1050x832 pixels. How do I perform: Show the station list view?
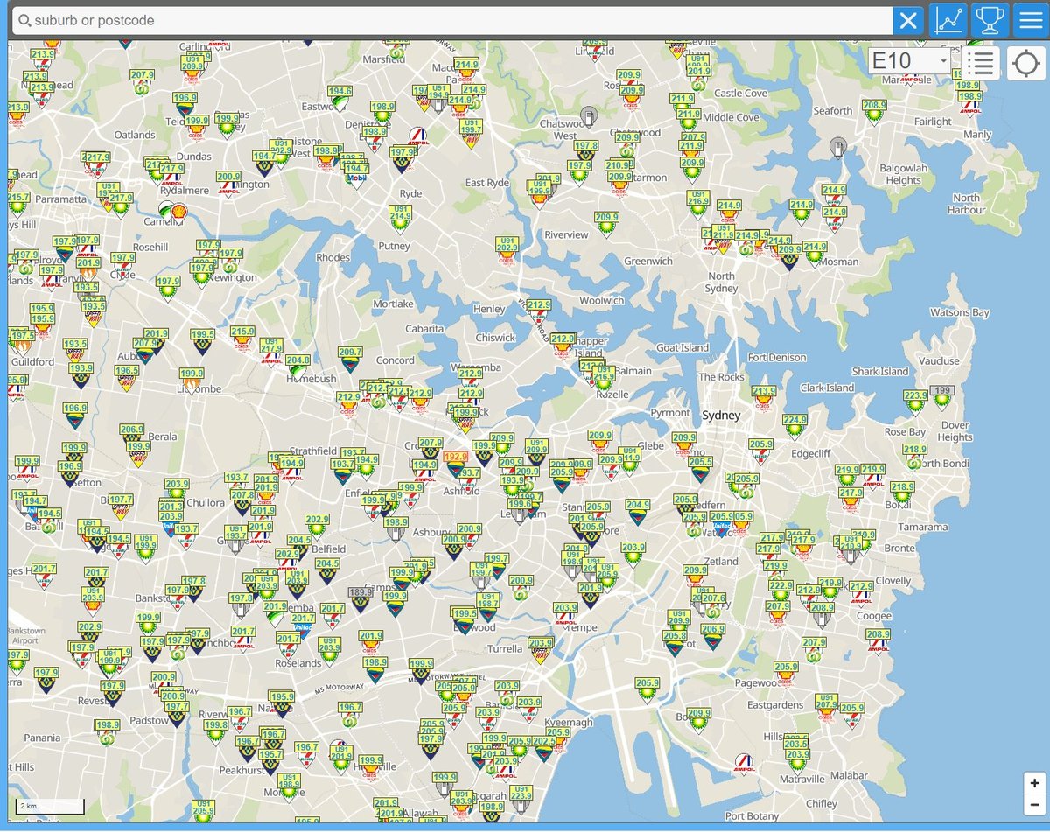(x=982, y=63)
